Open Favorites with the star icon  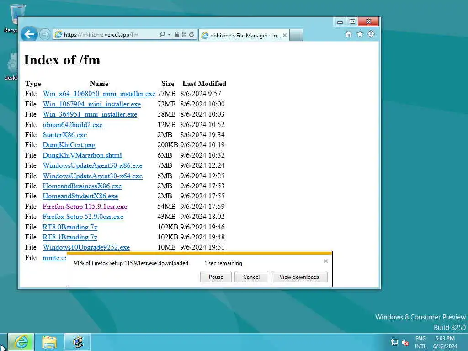tap(360, 34)
